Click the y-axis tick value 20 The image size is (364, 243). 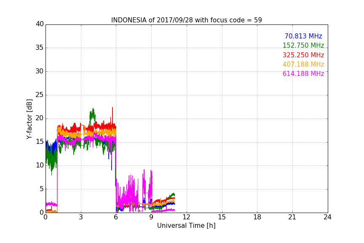tap(40, 118)
